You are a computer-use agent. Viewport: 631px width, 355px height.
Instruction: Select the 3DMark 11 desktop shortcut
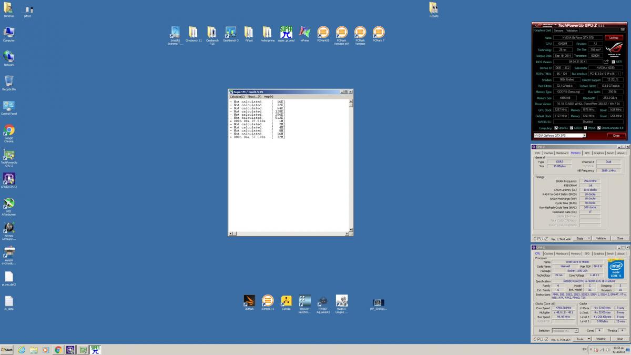coord(268,303)
